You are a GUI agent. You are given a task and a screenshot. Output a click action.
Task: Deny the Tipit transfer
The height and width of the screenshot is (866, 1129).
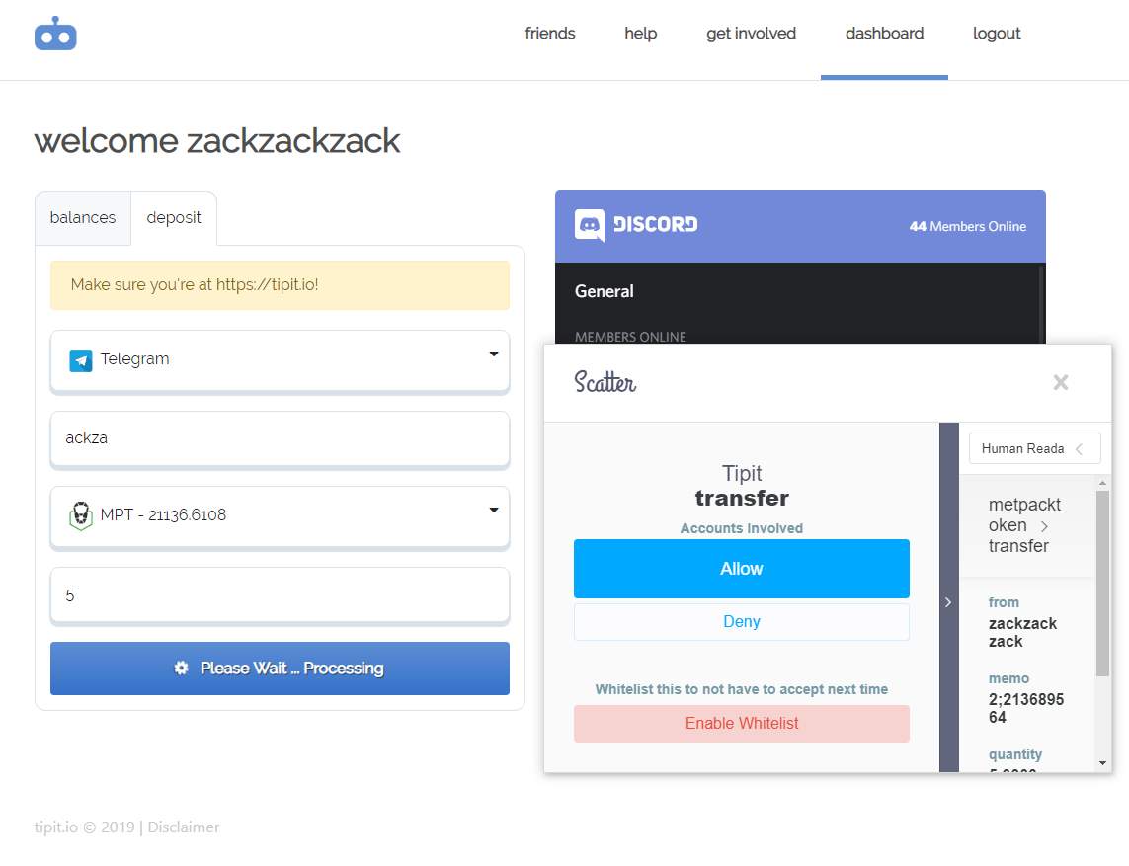742,621
